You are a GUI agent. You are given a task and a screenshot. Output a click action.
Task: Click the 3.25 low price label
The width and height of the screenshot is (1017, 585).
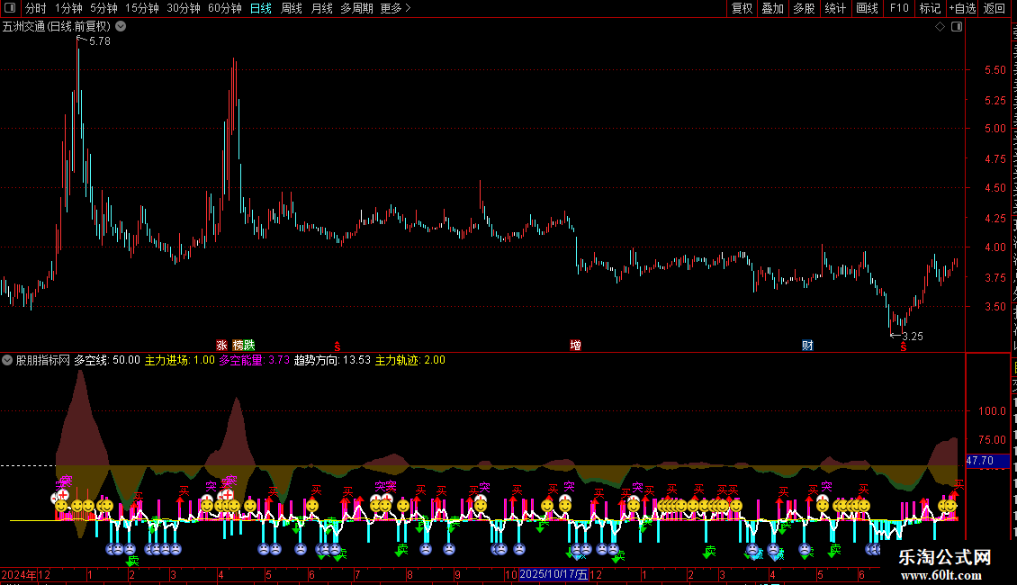[913, 336]
